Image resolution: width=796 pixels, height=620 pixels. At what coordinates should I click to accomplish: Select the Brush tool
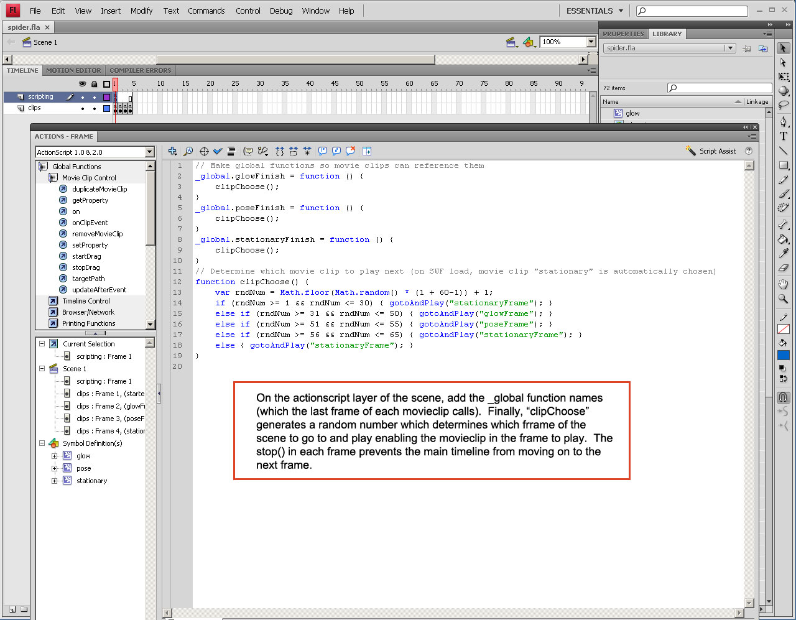[783, 194]
